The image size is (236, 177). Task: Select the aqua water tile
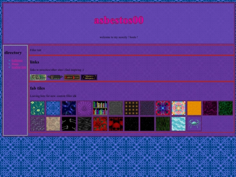178,124
